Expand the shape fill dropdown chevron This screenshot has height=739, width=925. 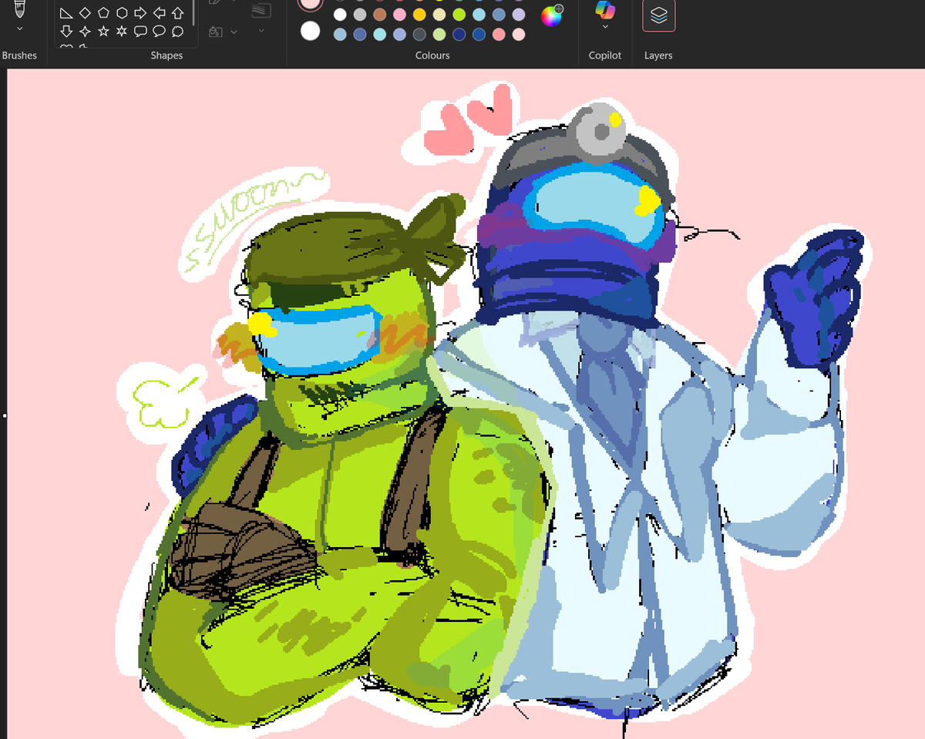click(234, 32)
